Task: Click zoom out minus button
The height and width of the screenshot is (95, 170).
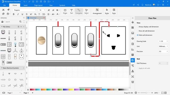Action: tap(139, 93)
